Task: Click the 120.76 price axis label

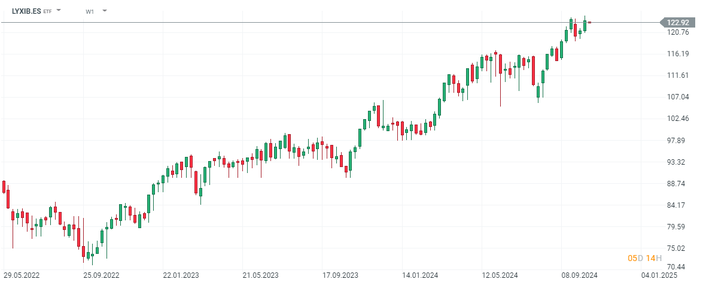Action: 678,32
